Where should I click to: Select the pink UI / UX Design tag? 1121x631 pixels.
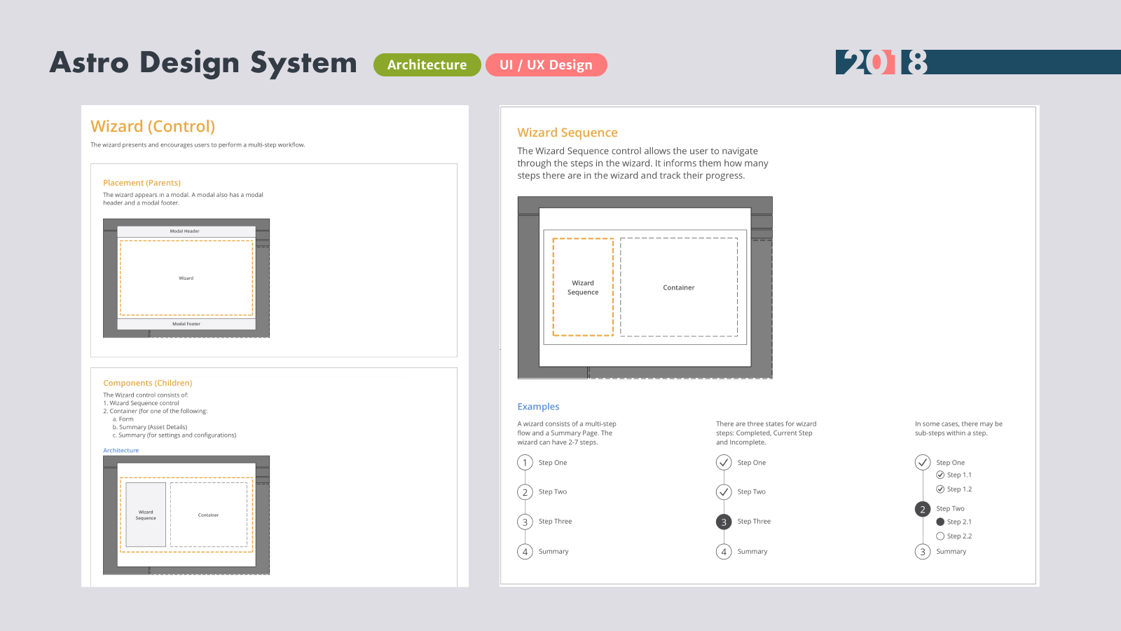(x=546, y=65)
